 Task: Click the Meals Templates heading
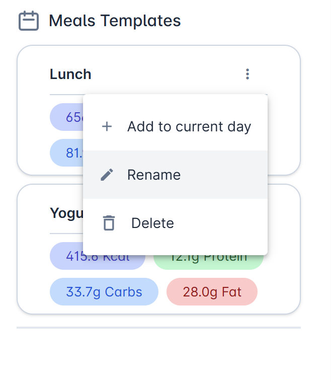tap(115, 21)
